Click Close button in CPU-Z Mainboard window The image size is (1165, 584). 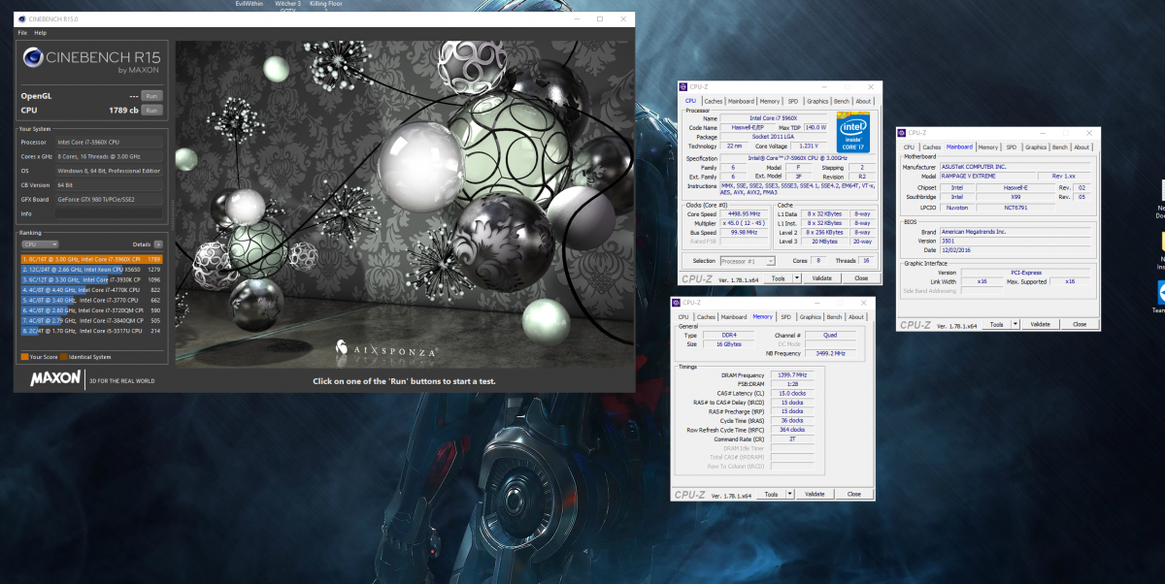click(x=1078, y=324)
